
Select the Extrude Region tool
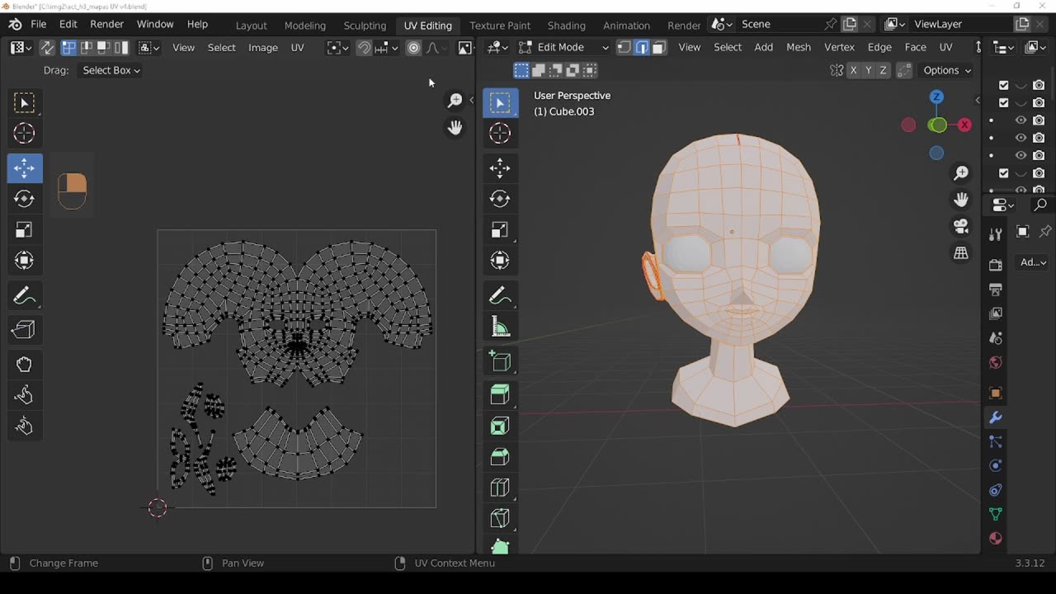click(x=500, y=394)
